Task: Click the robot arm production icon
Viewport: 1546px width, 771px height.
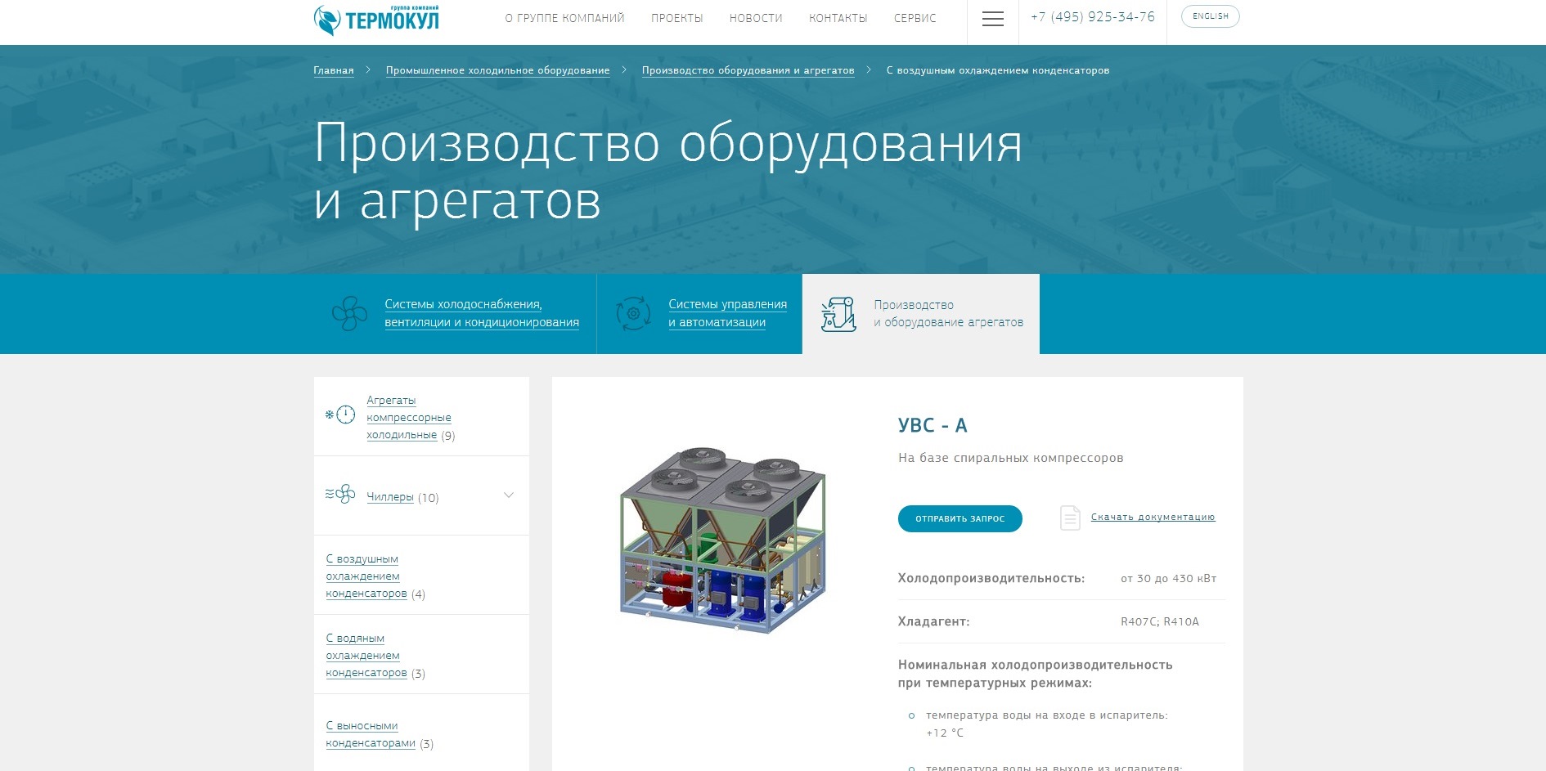Action: [x=838, y=314]
